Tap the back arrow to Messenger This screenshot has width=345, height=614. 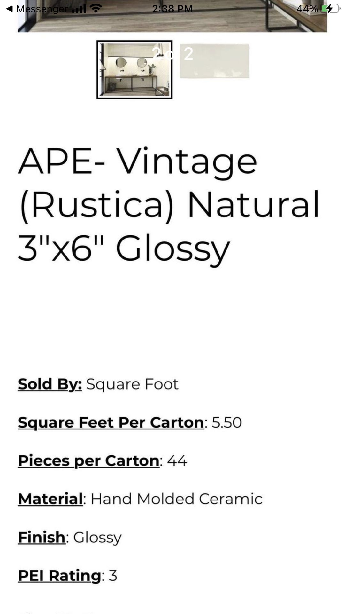(10, 9)
